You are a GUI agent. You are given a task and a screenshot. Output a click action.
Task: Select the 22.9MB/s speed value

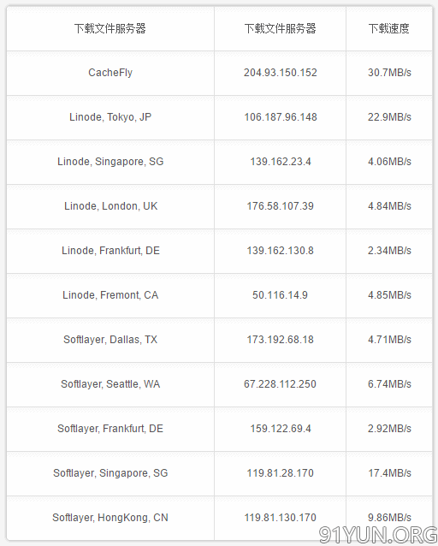(x=389, y=117)
